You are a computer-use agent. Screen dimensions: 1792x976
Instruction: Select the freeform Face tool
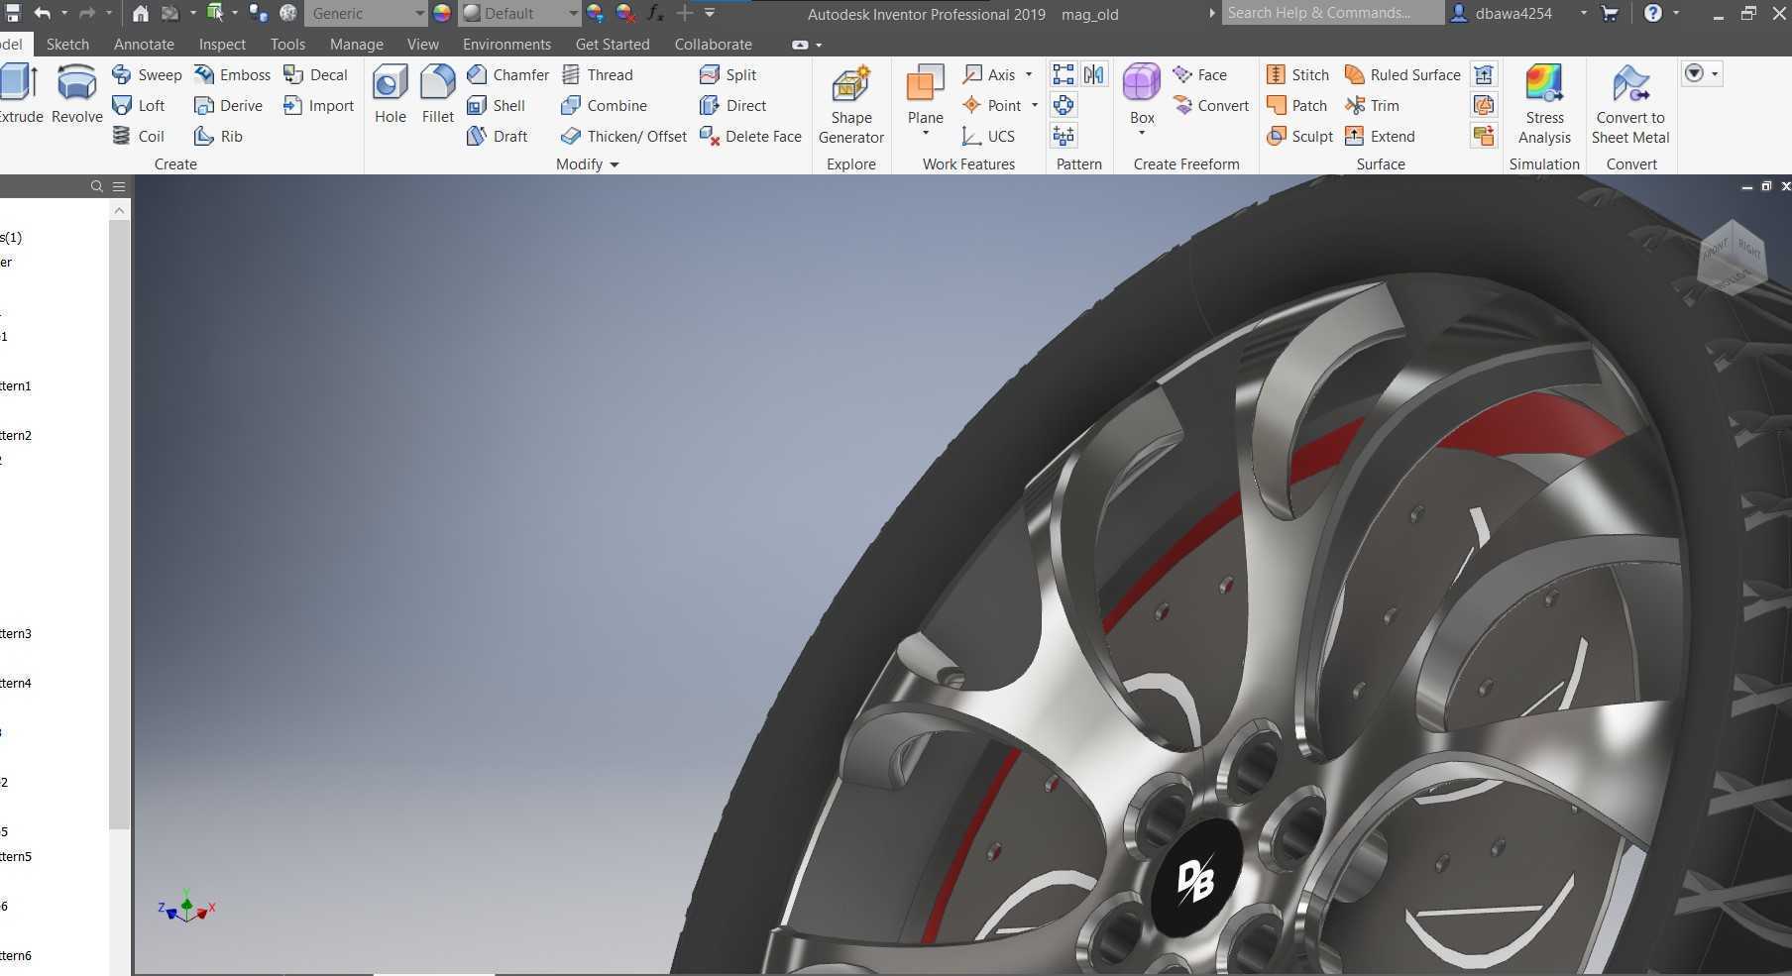click(1199, 74)
